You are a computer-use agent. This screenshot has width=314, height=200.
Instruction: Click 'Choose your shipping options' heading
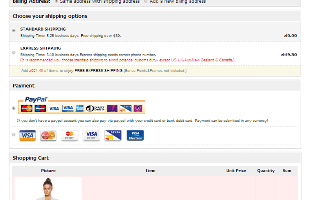[50, 16]
